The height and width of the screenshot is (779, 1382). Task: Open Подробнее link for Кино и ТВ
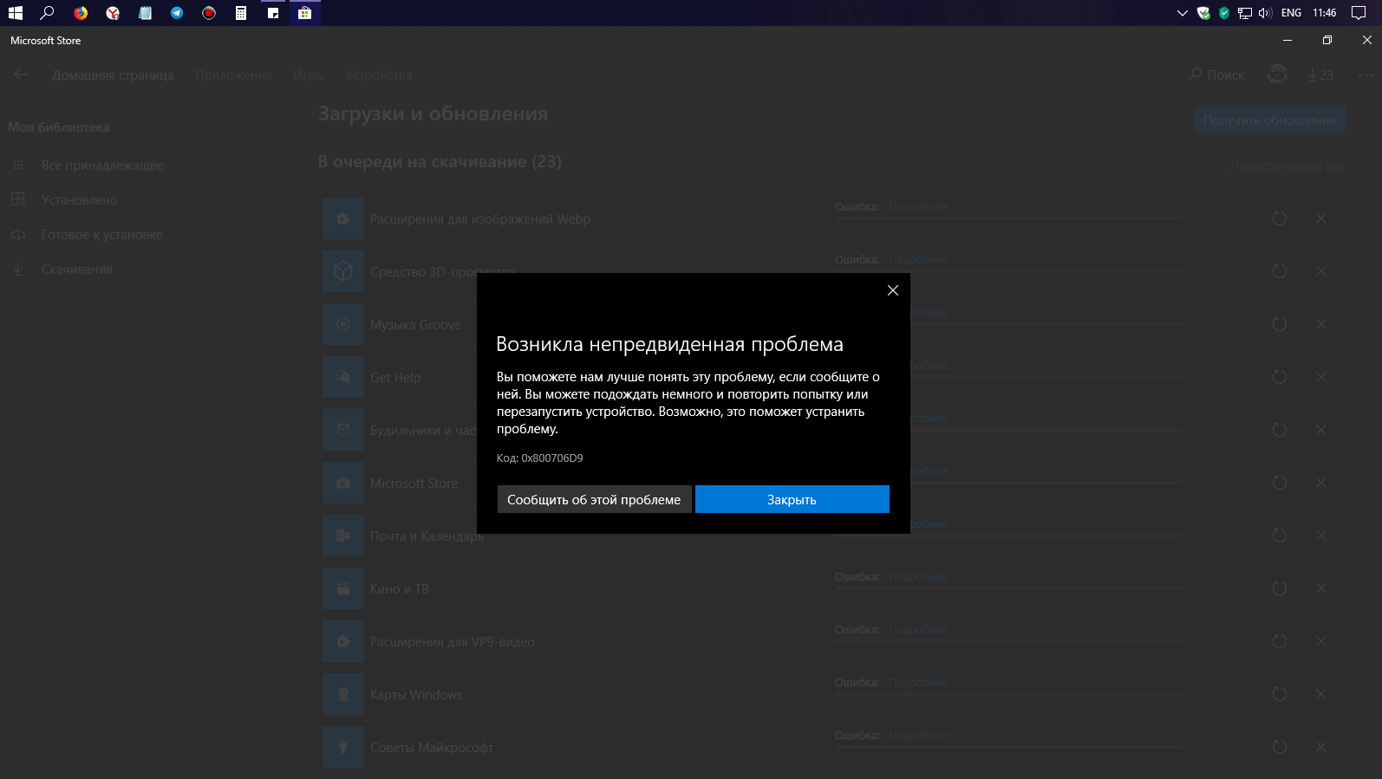pos(918,577)
